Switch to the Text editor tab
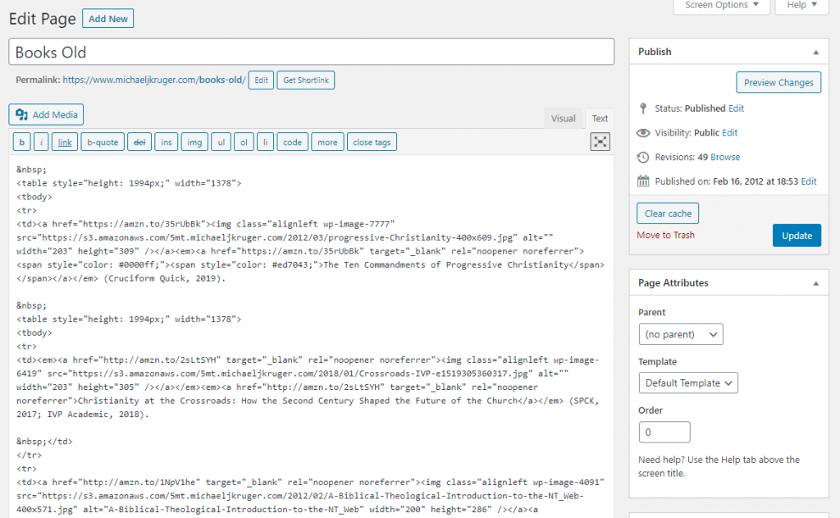 coord(600,118)
